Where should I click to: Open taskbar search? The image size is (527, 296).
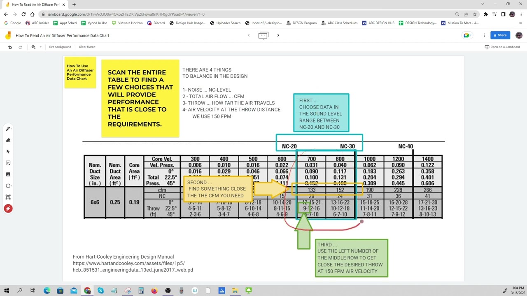click(x=19, y=291)
